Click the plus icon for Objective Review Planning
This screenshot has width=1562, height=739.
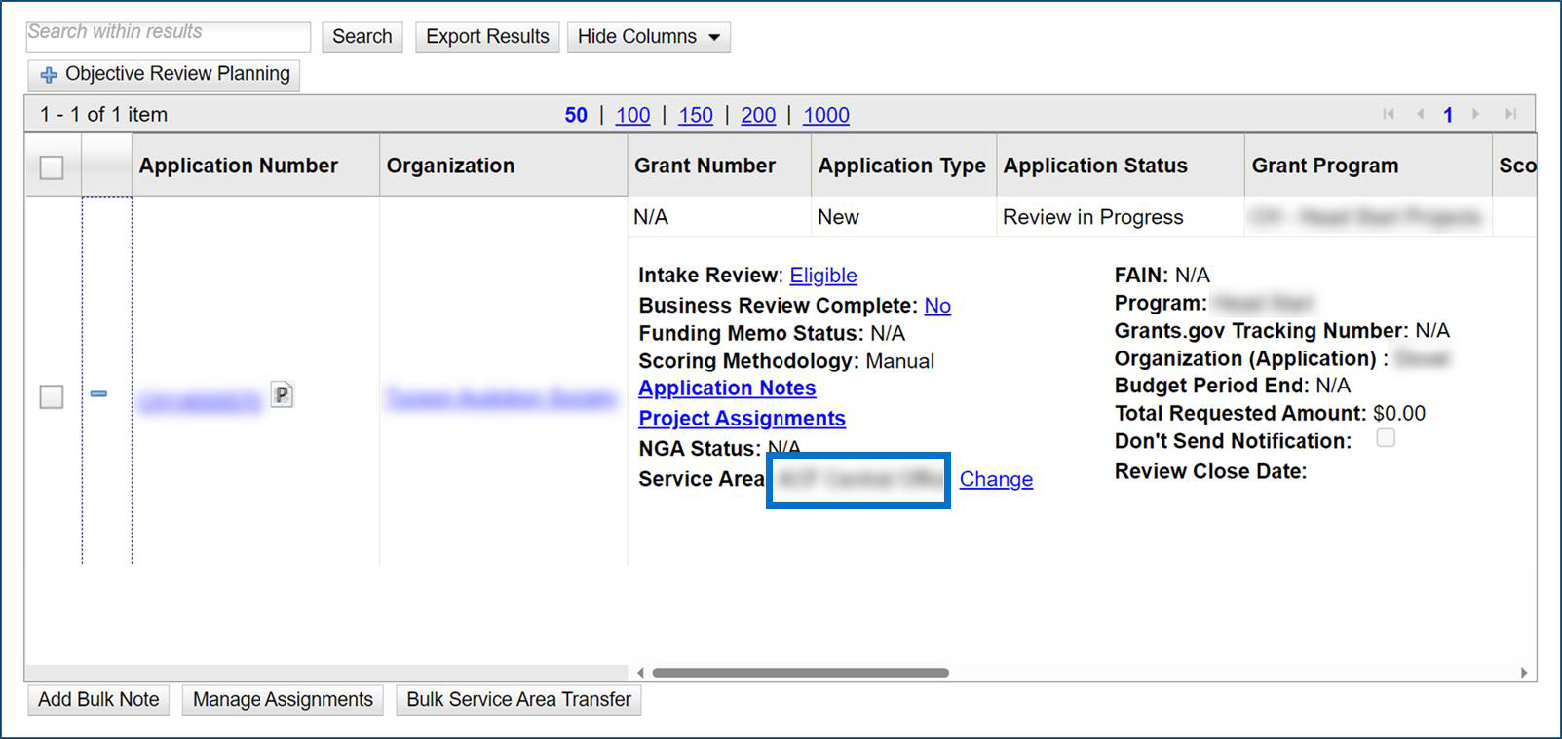click(x=49, y=75)
